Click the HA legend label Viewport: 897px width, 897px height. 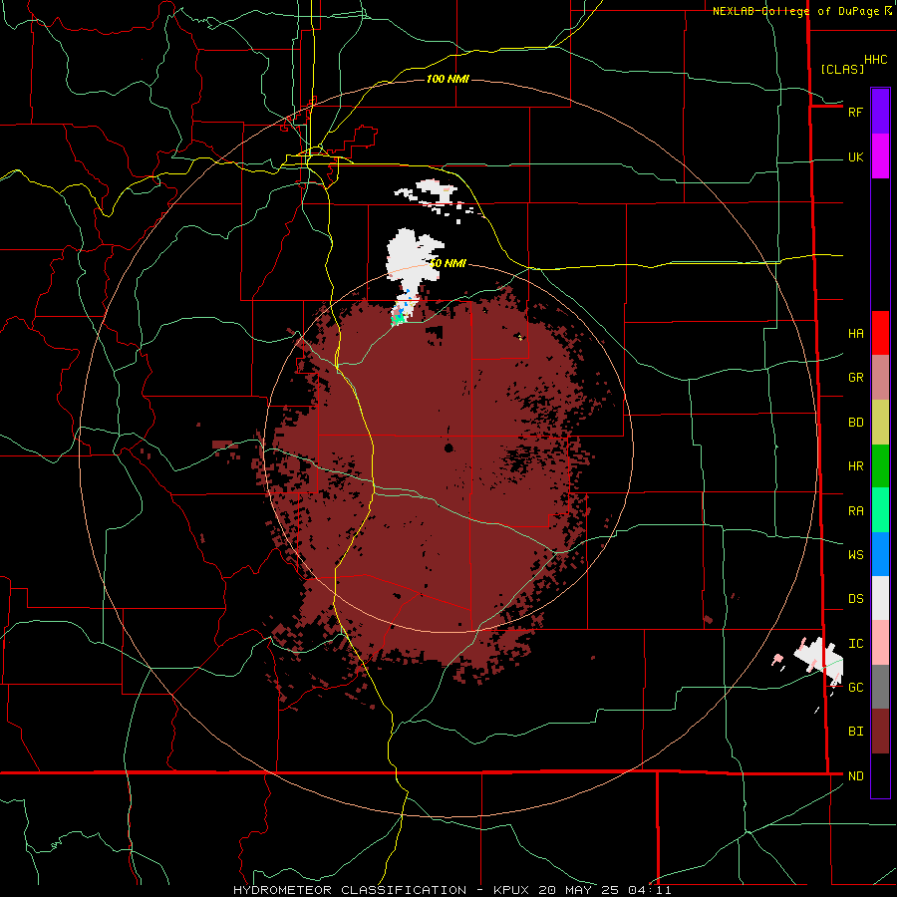click(855, 334)
